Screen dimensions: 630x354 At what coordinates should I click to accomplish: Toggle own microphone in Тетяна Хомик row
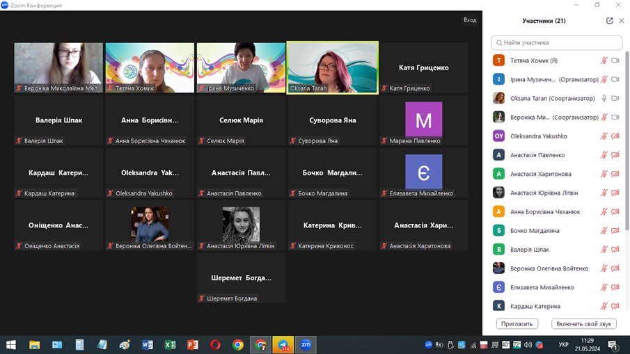tap(604, 61)
